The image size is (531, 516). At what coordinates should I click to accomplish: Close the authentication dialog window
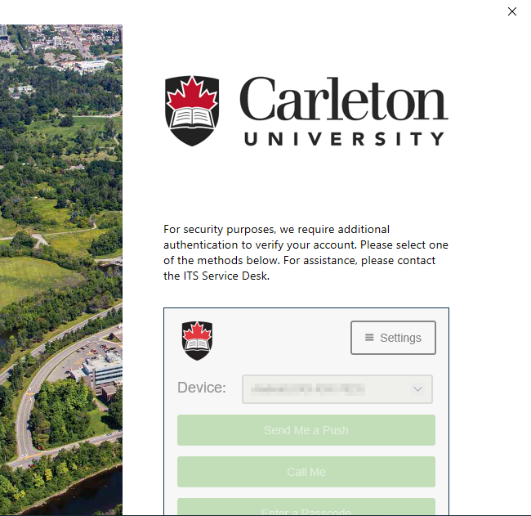click(x=511, y=11)
